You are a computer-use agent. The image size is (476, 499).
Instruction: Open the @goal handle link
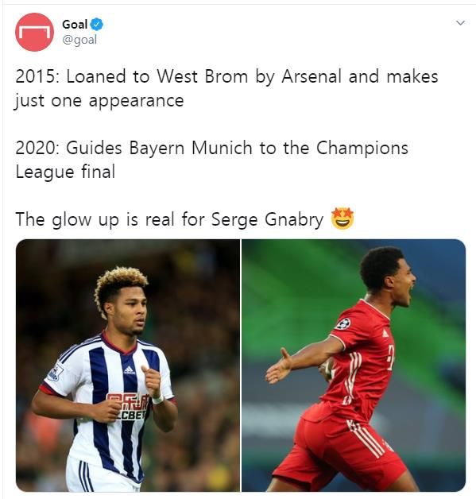(x=79, y=40)
